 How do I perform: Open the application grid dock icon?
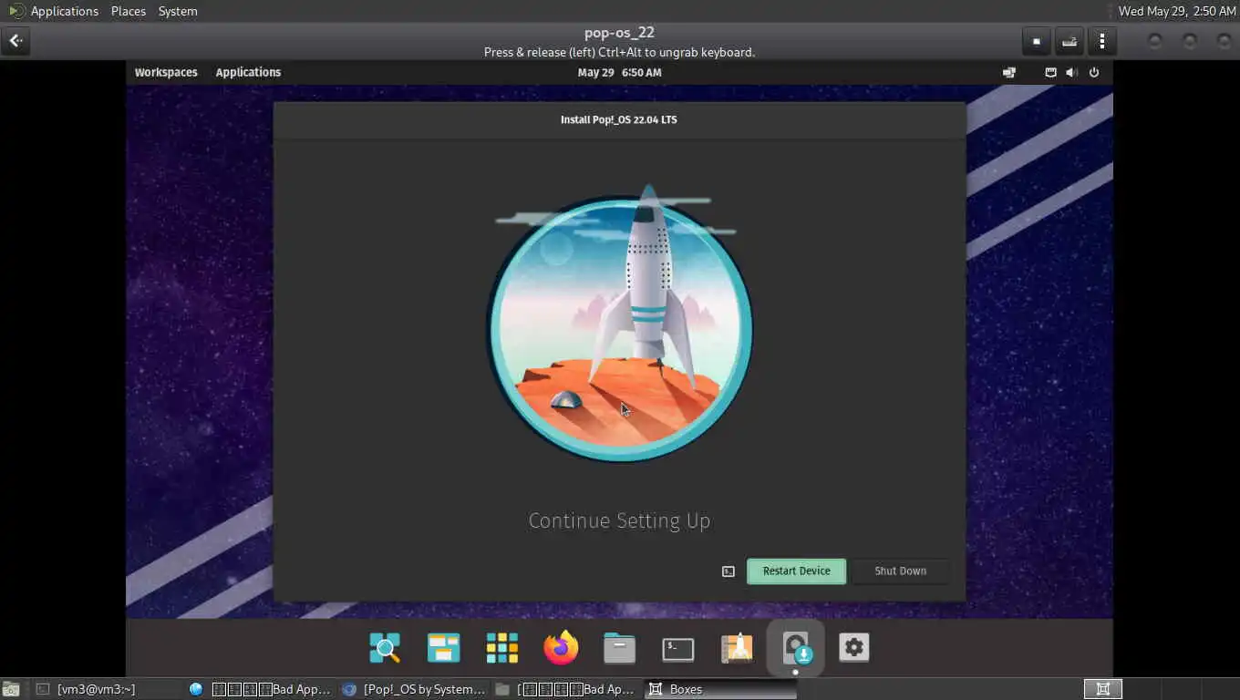tap(502, 648)
